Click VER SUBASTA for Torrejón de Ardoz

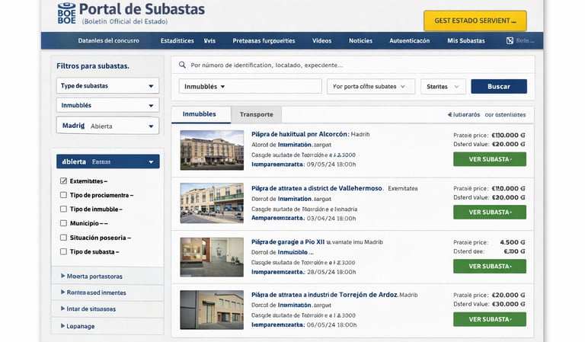490,319
